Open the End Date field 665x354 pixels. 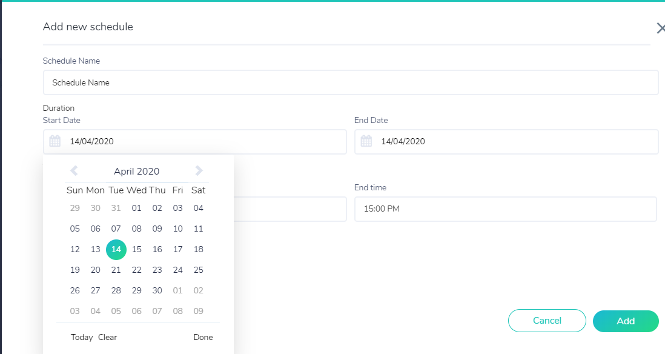tap(506, 141)
